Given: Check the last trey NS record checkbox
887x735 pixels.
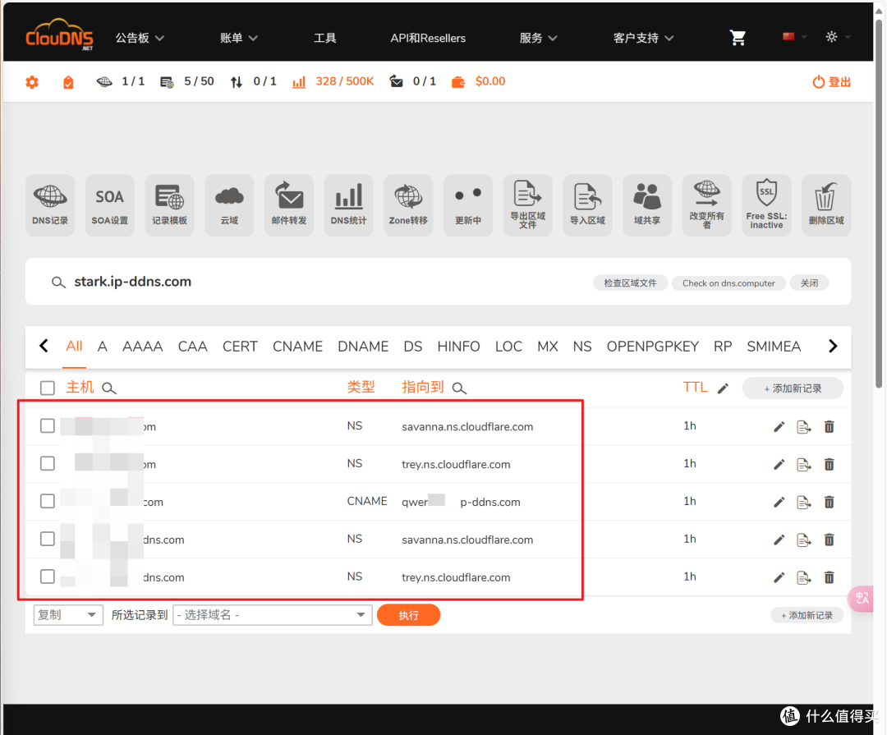Looking at the screenshot, I should click(48, 576).
